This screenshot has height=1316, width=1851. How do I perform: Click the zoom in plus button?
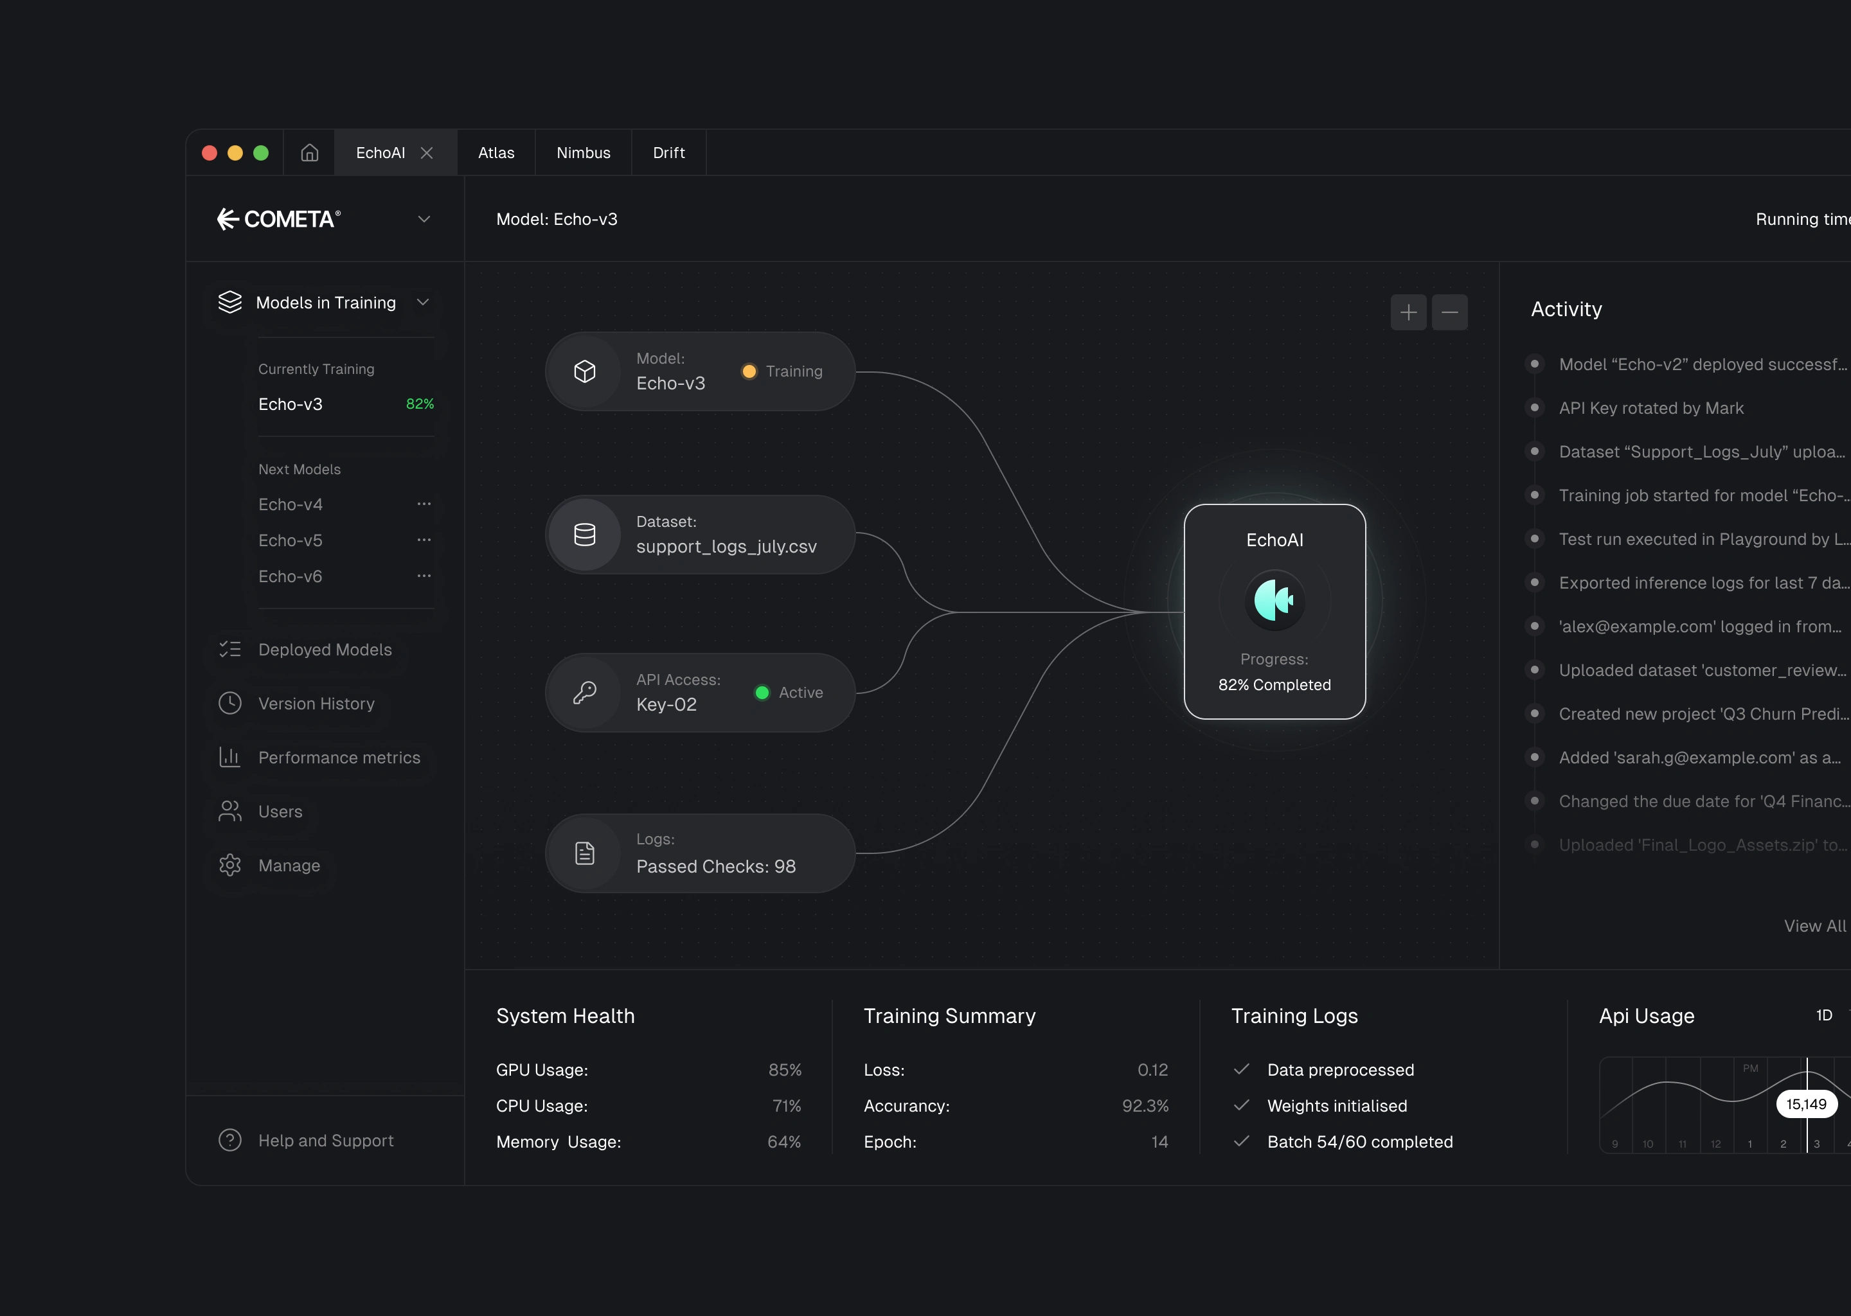click(1409, 312)
